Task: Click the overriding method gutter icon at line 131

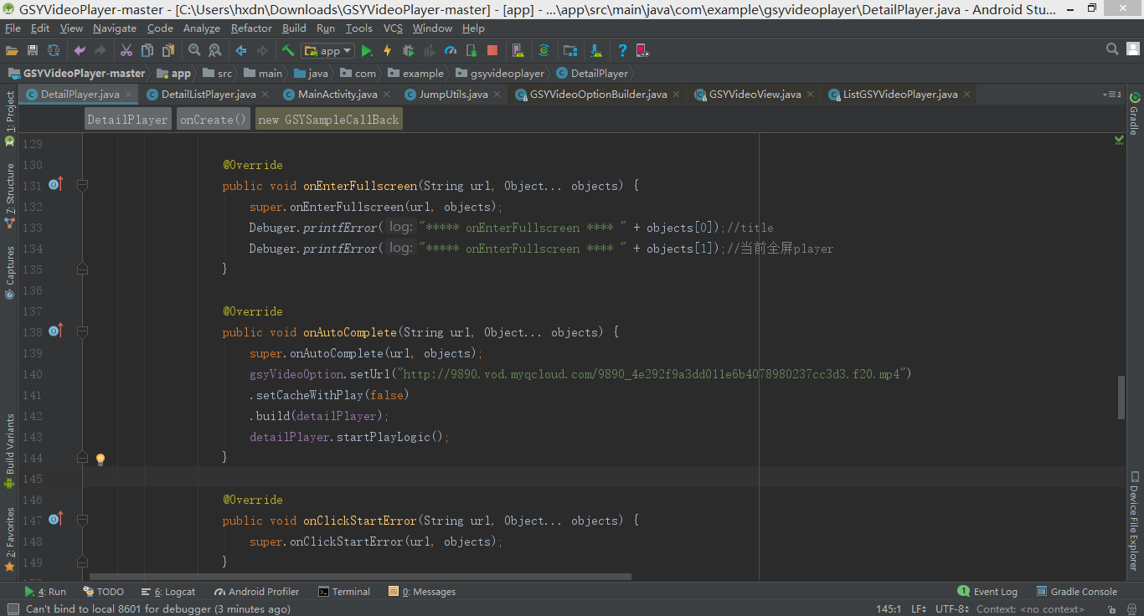Action: 55,186
